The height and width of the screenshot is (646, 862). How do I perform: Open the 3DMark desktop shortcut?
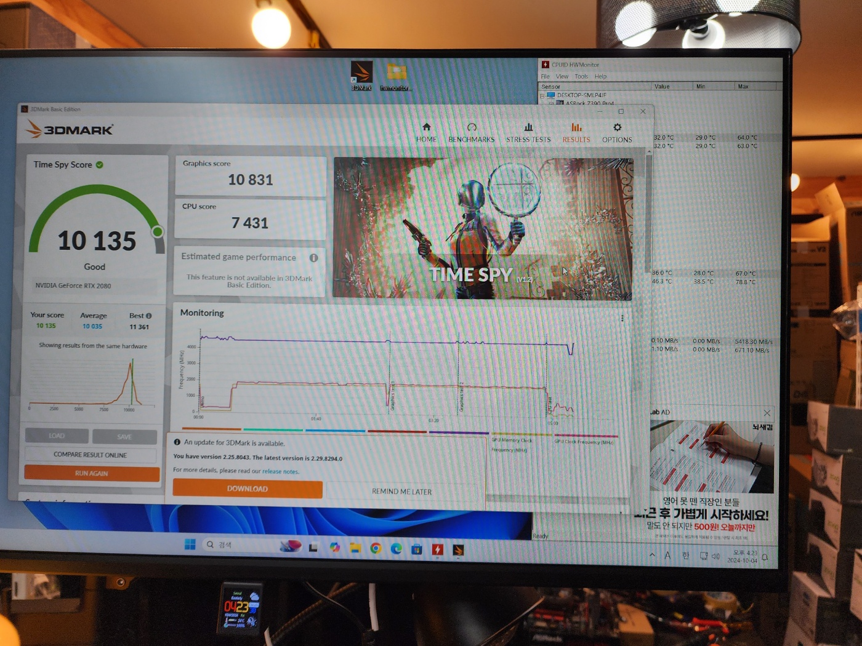click(x=361, y=76)
